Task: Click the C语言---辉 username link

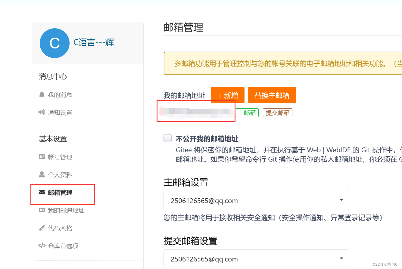Action: click(x=94, y=42)
